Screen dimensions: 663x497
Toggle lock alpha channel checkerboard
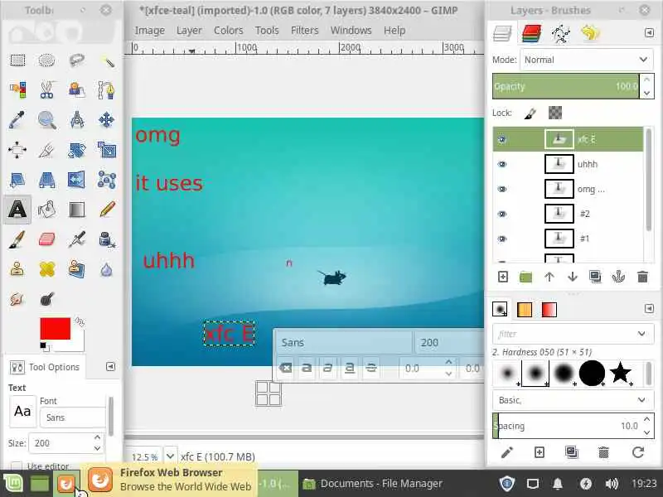555,113
